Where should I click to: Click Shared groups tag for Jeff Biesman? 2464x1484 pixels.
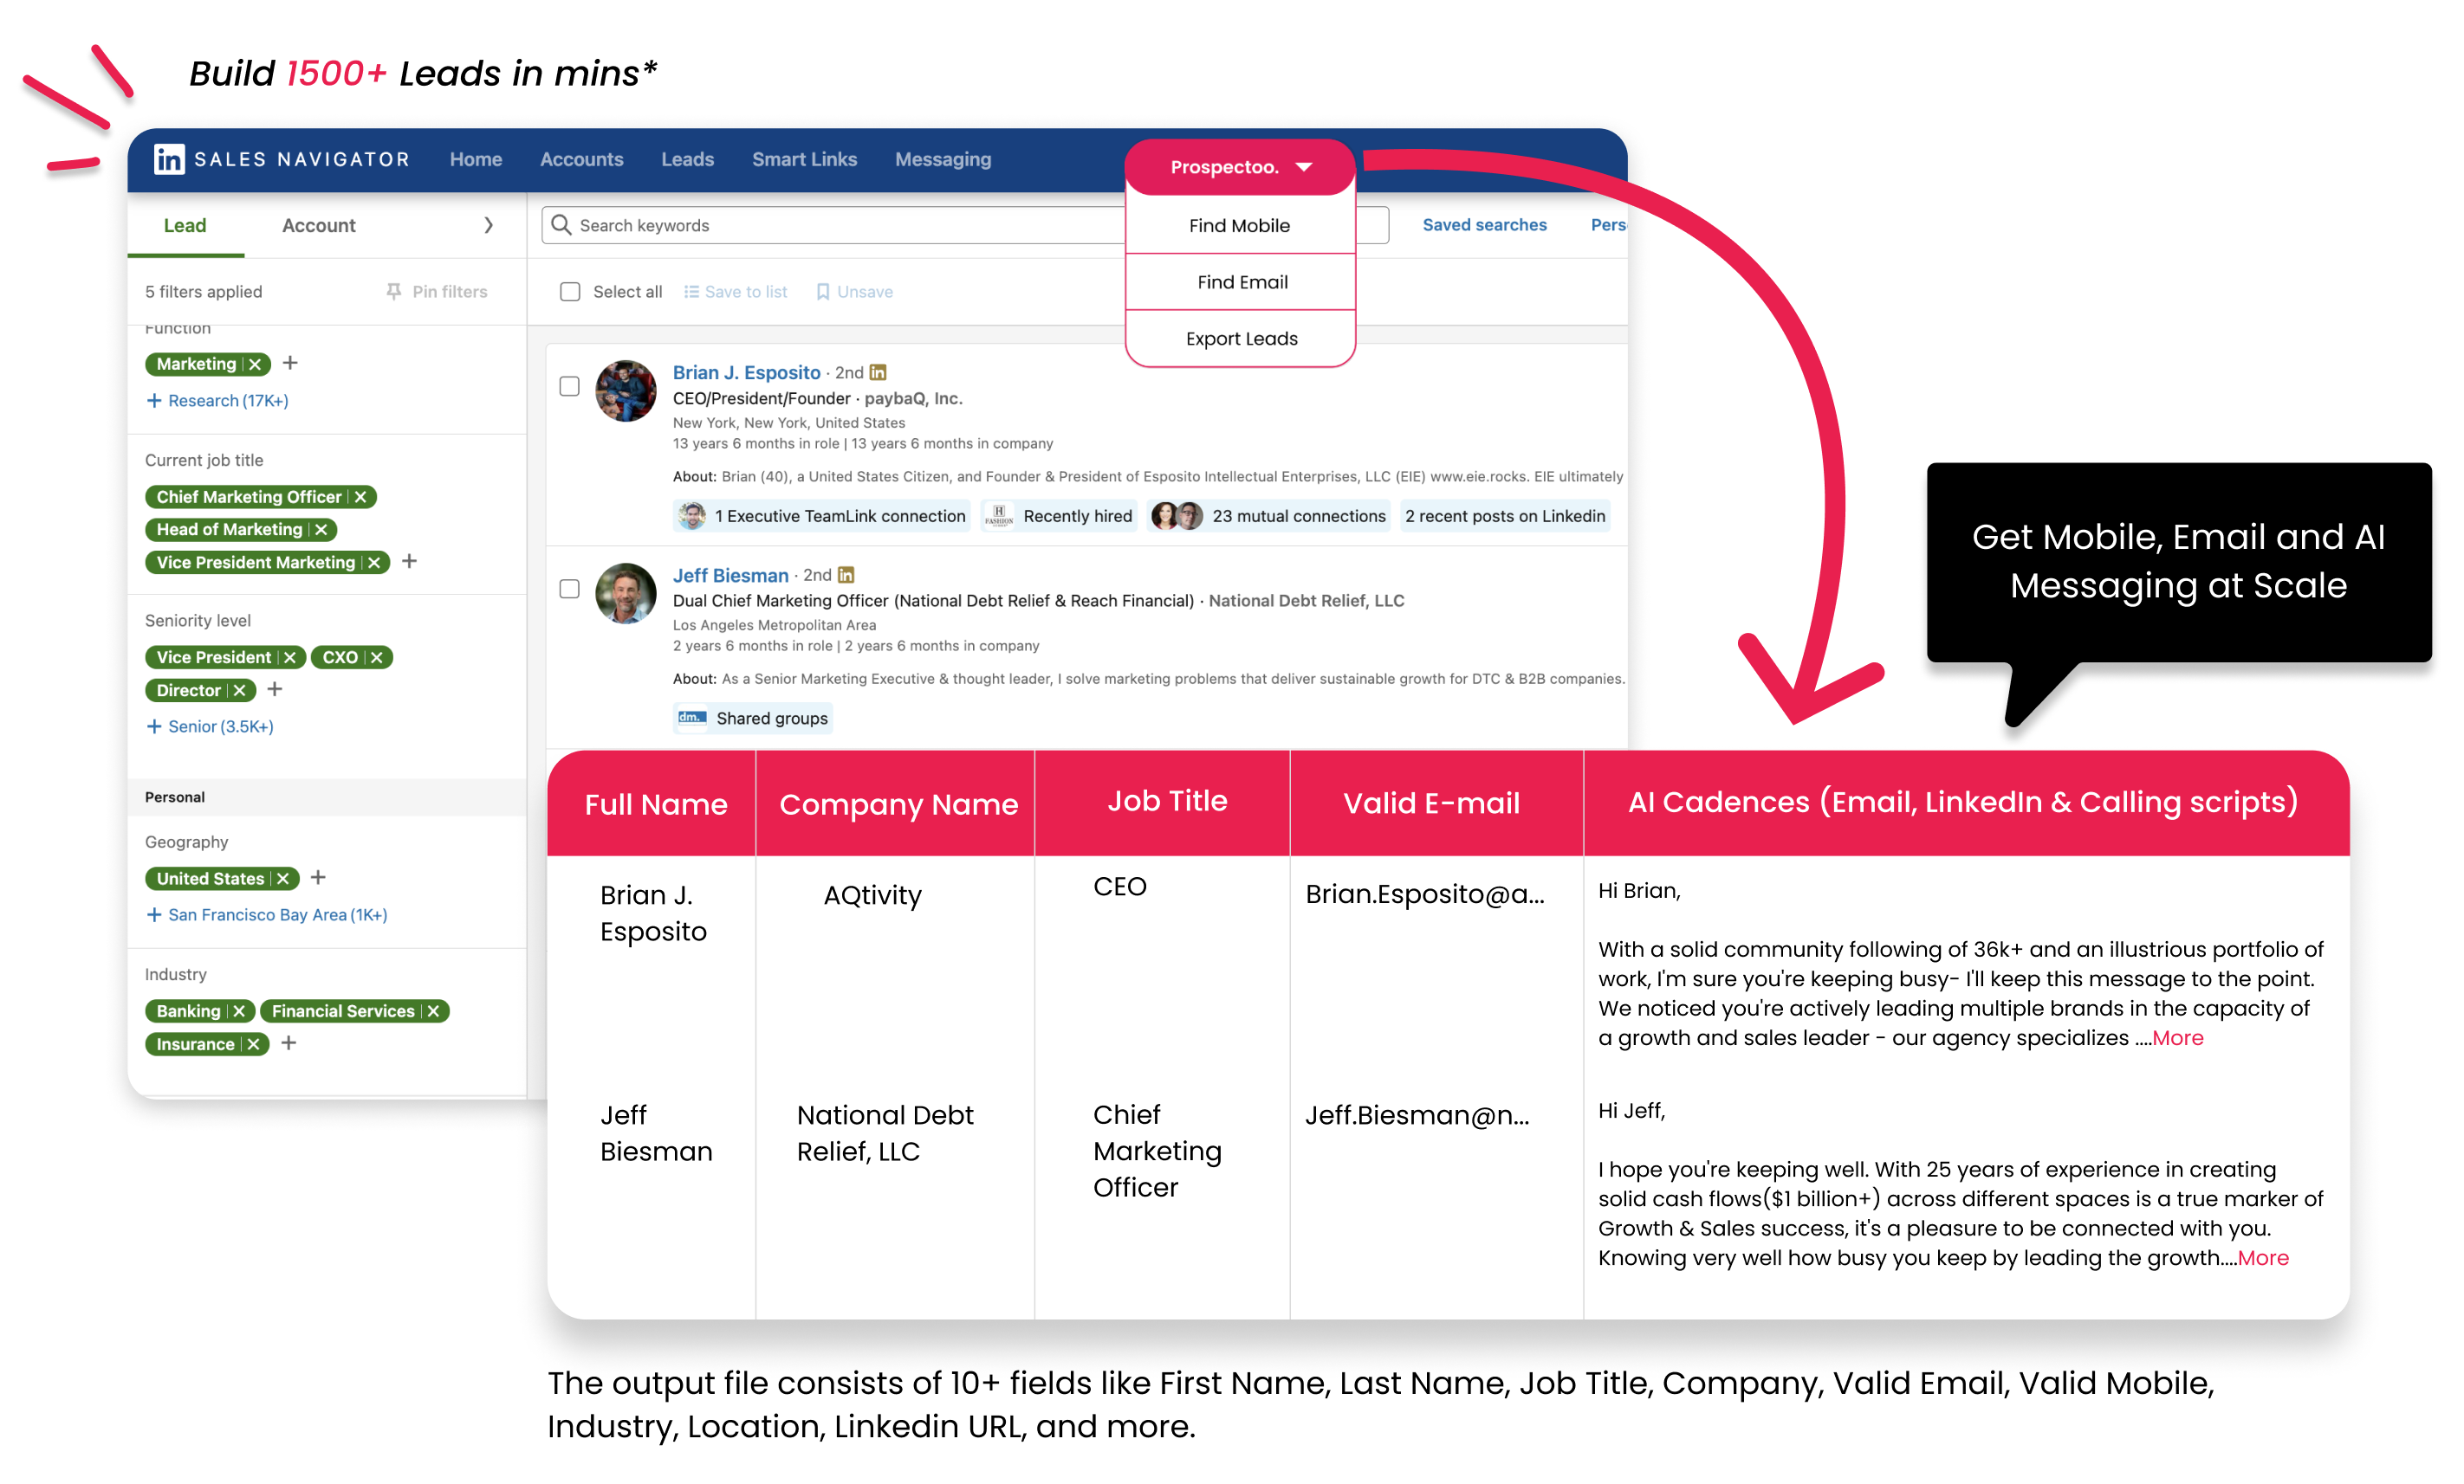click(x=753, y=719)
